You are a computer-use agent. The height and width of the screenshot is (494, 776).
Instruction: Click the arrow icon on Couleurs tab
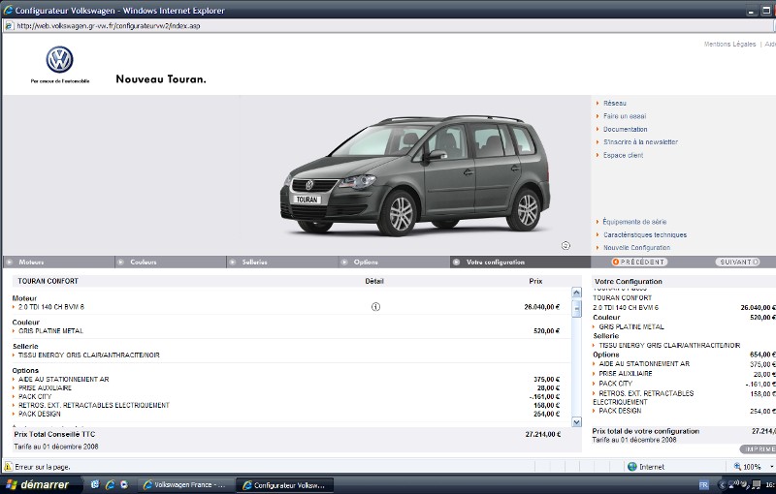click(x=120, y=262)
